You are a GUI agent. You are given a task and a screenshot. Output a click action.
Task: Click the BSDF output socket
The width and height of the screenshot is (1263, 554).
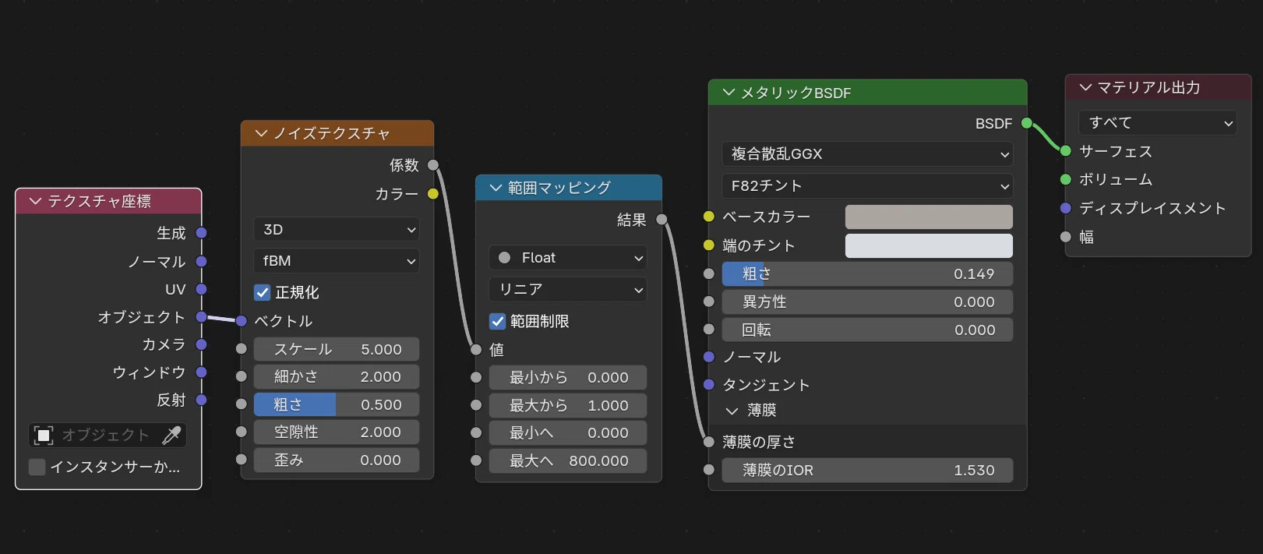click(x=1027, y=123)
